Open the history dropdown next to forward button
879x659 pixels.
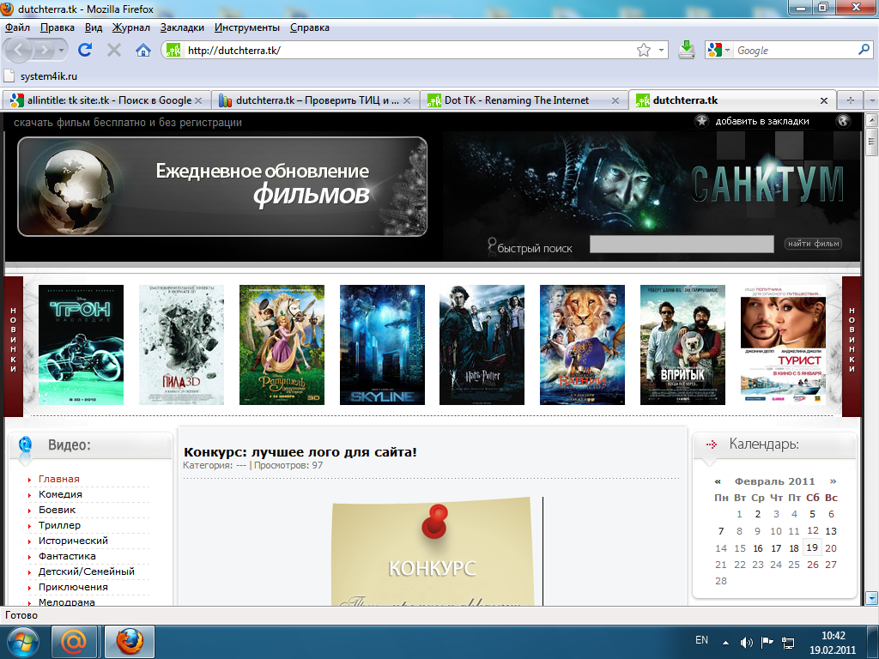pos(61,51)
